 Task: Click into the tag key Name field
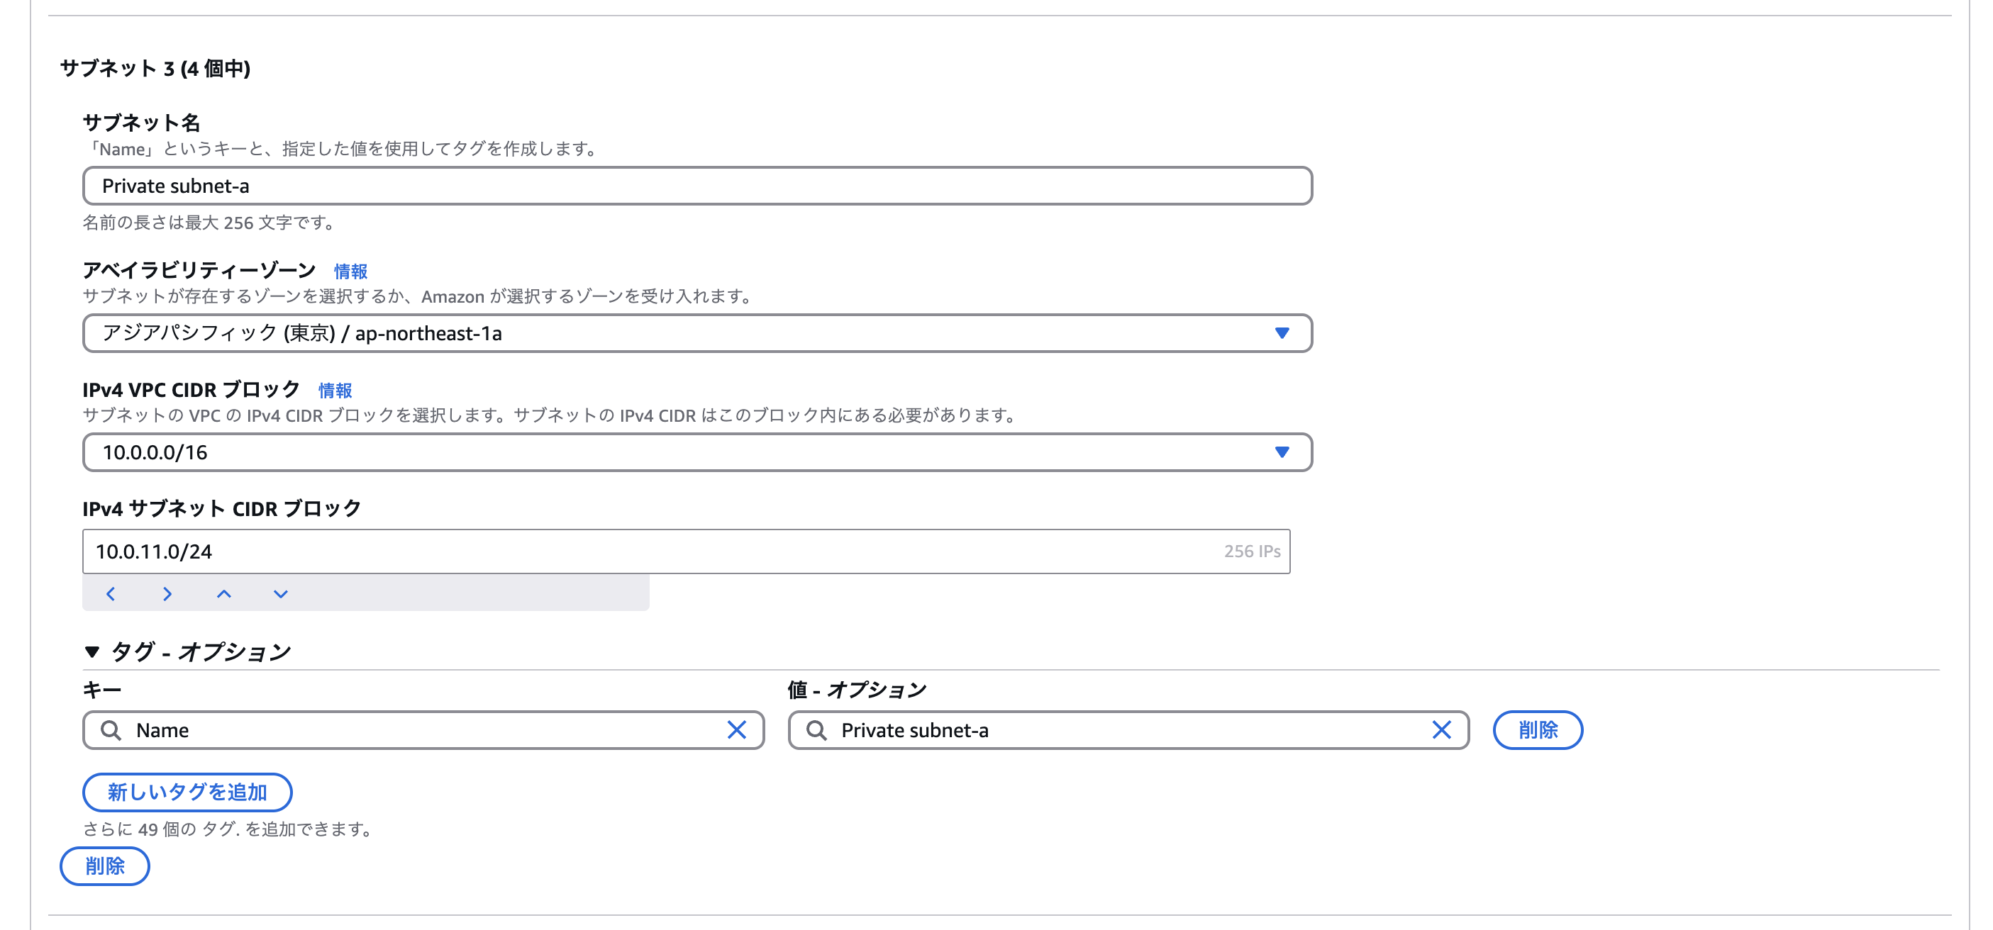tap(418, 730)
